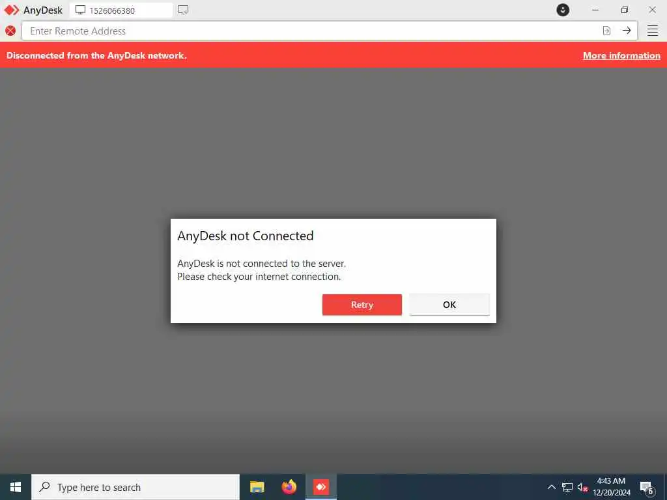Select the 1526066380 session tab
This screenshot has height=500, width=667.
click(x=121, y=10)
